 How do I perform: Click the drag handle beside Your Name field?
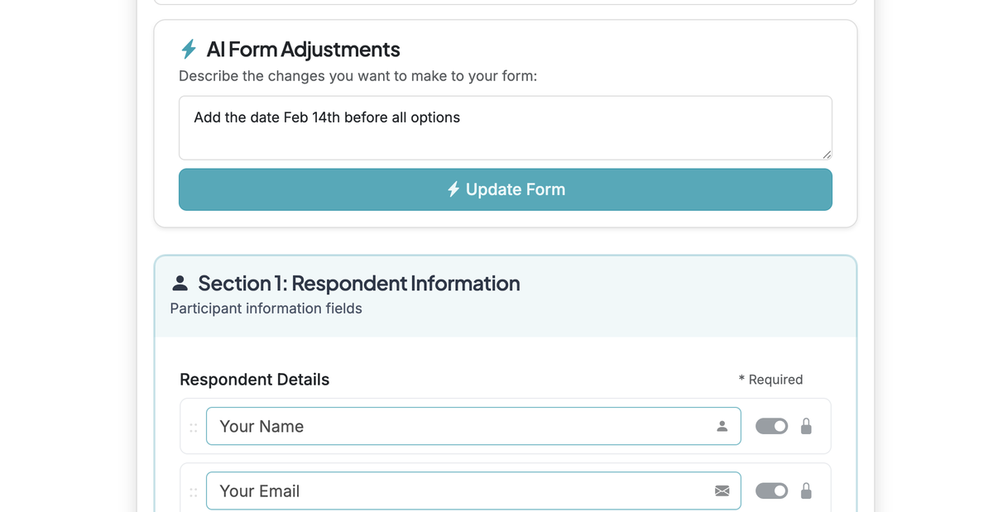coord(193,426)
